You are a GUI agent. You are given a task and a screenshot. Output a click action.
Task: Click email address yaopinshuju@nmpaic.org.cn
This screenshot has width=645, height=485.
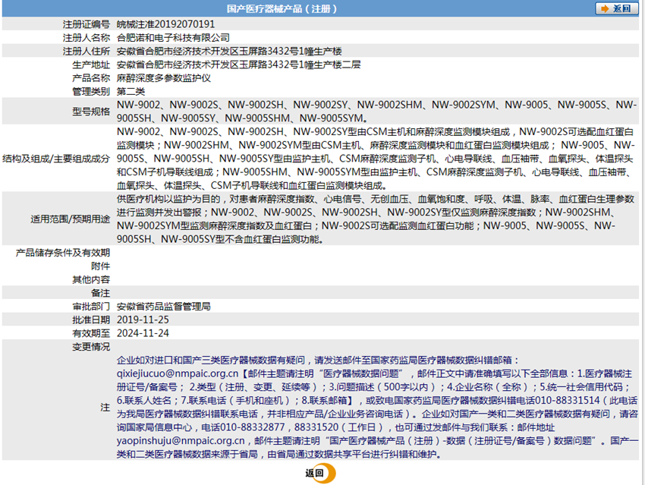(x=181, y=440)
